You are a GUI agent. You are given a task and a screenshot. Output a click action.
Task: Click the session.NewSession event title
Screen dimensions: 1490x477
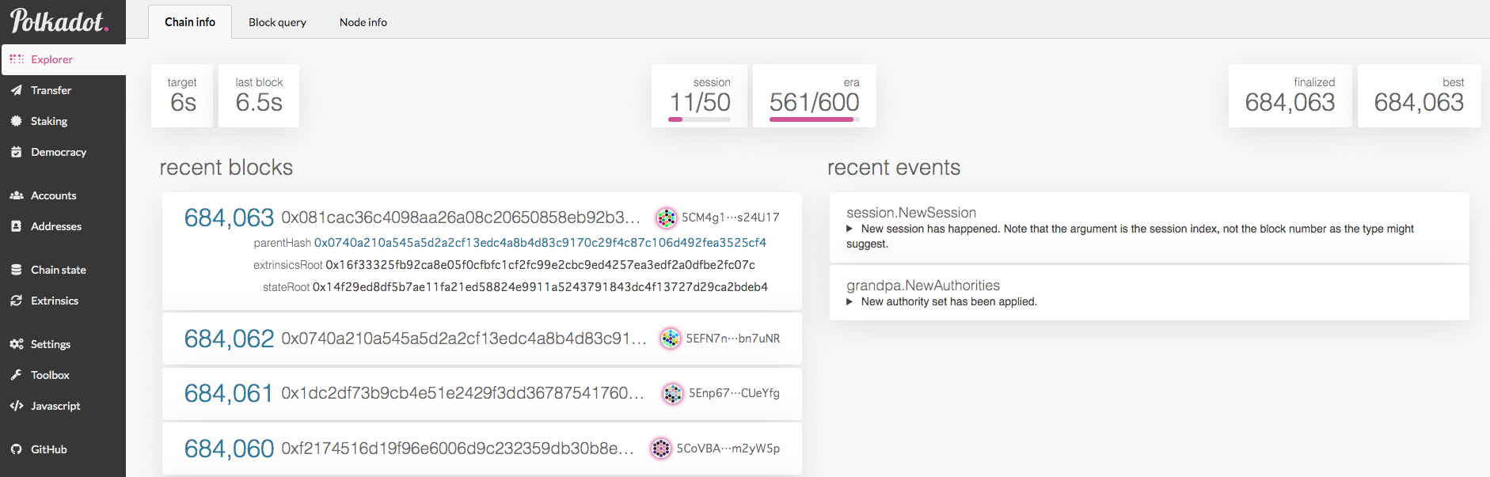tap(911, 213)
